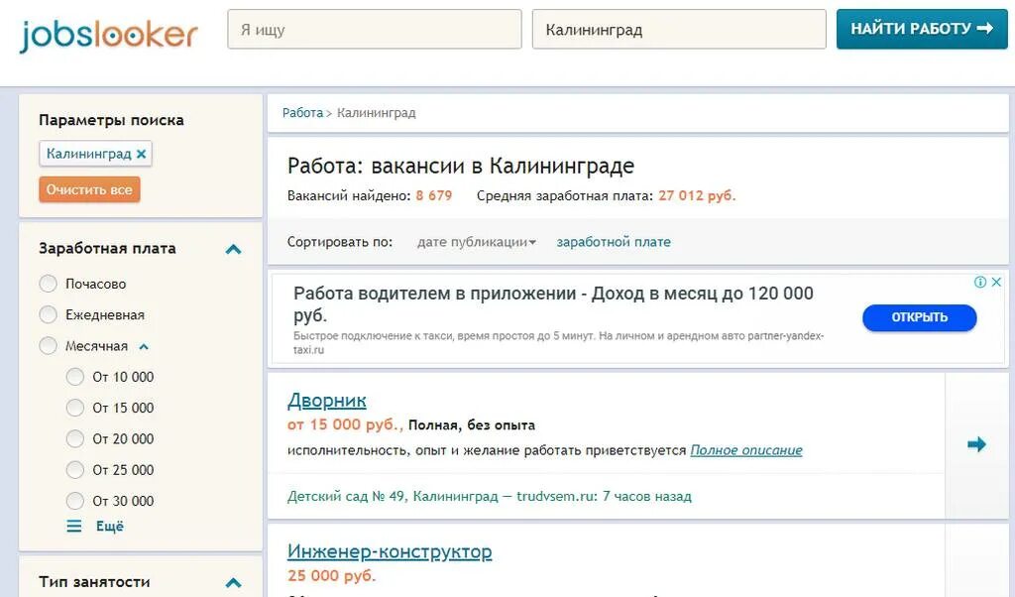Sort vacancies by заработной плате

[x=614, y=242]
